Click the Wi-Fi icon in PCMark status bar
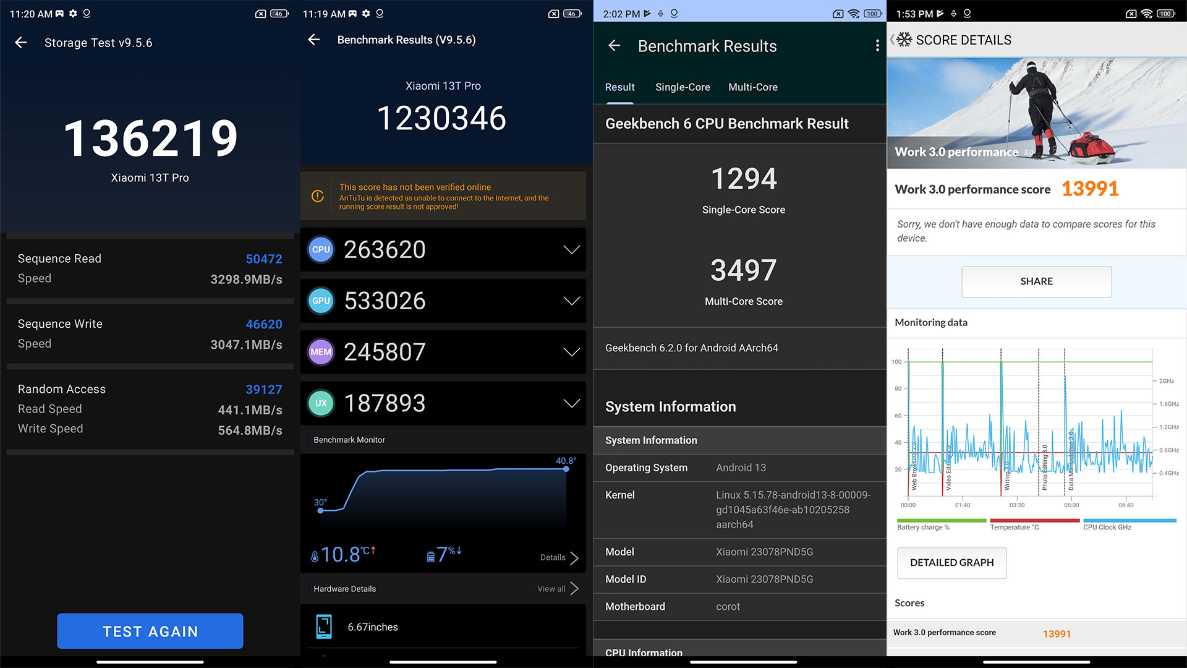Screen dimensions: 1187x668 coord(1147,14)
